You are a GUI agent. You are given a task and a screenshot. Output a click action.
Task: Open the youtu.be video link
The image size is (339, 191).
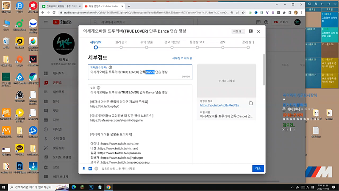click(x=220, y=105)
